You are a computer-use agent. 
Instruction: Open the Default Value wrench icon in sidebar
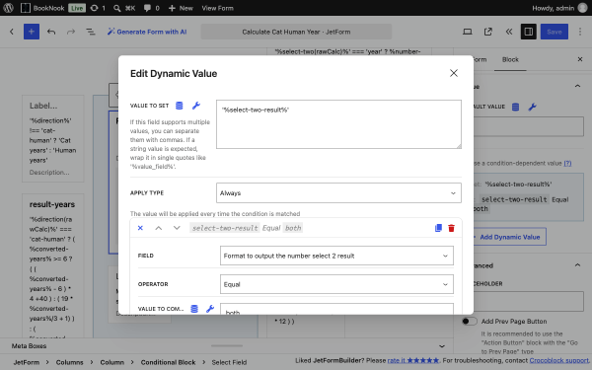tap(532, 108)
